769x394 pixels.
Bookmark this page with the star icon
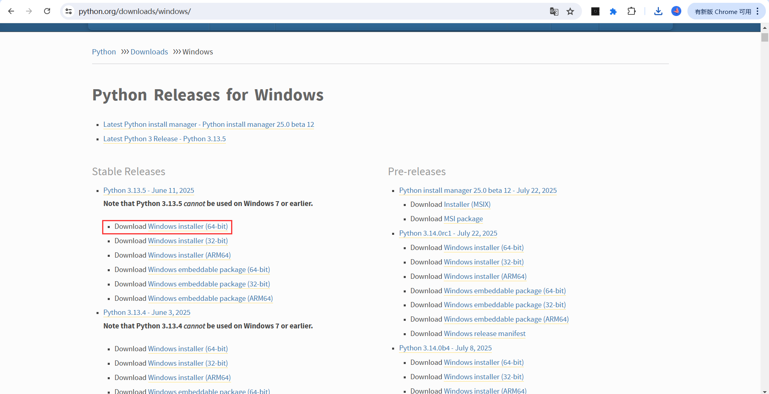(x=570, y=12)
